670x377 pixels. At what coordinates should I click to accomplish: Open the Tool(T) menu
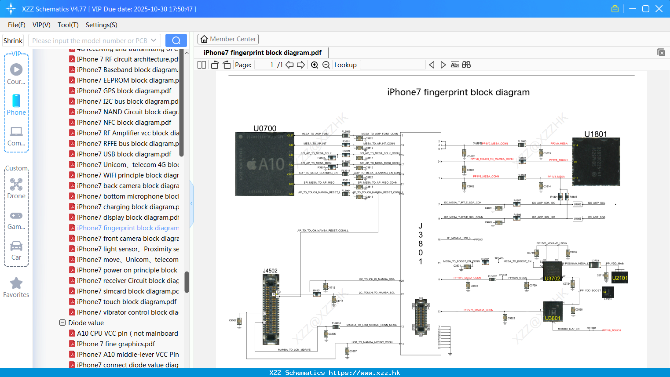(x=68, y=25)
